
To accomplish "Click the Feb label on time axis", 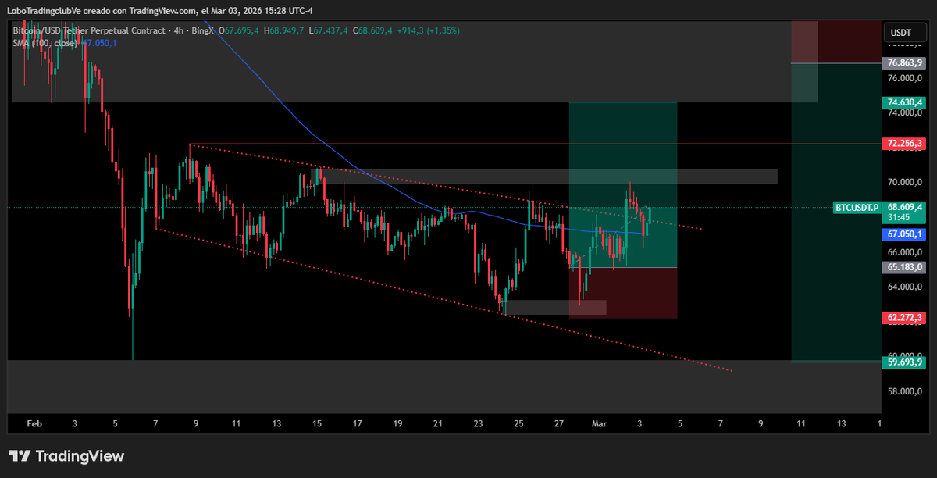I will tap(34, 423).
